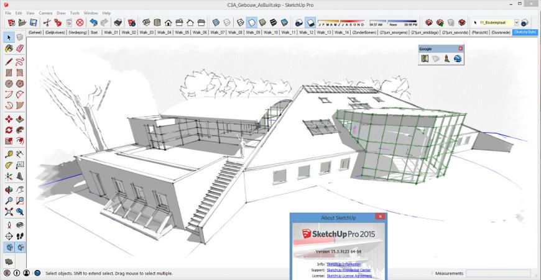Select the Walk footprints tool
541x280 pixels.
(20, 237)
